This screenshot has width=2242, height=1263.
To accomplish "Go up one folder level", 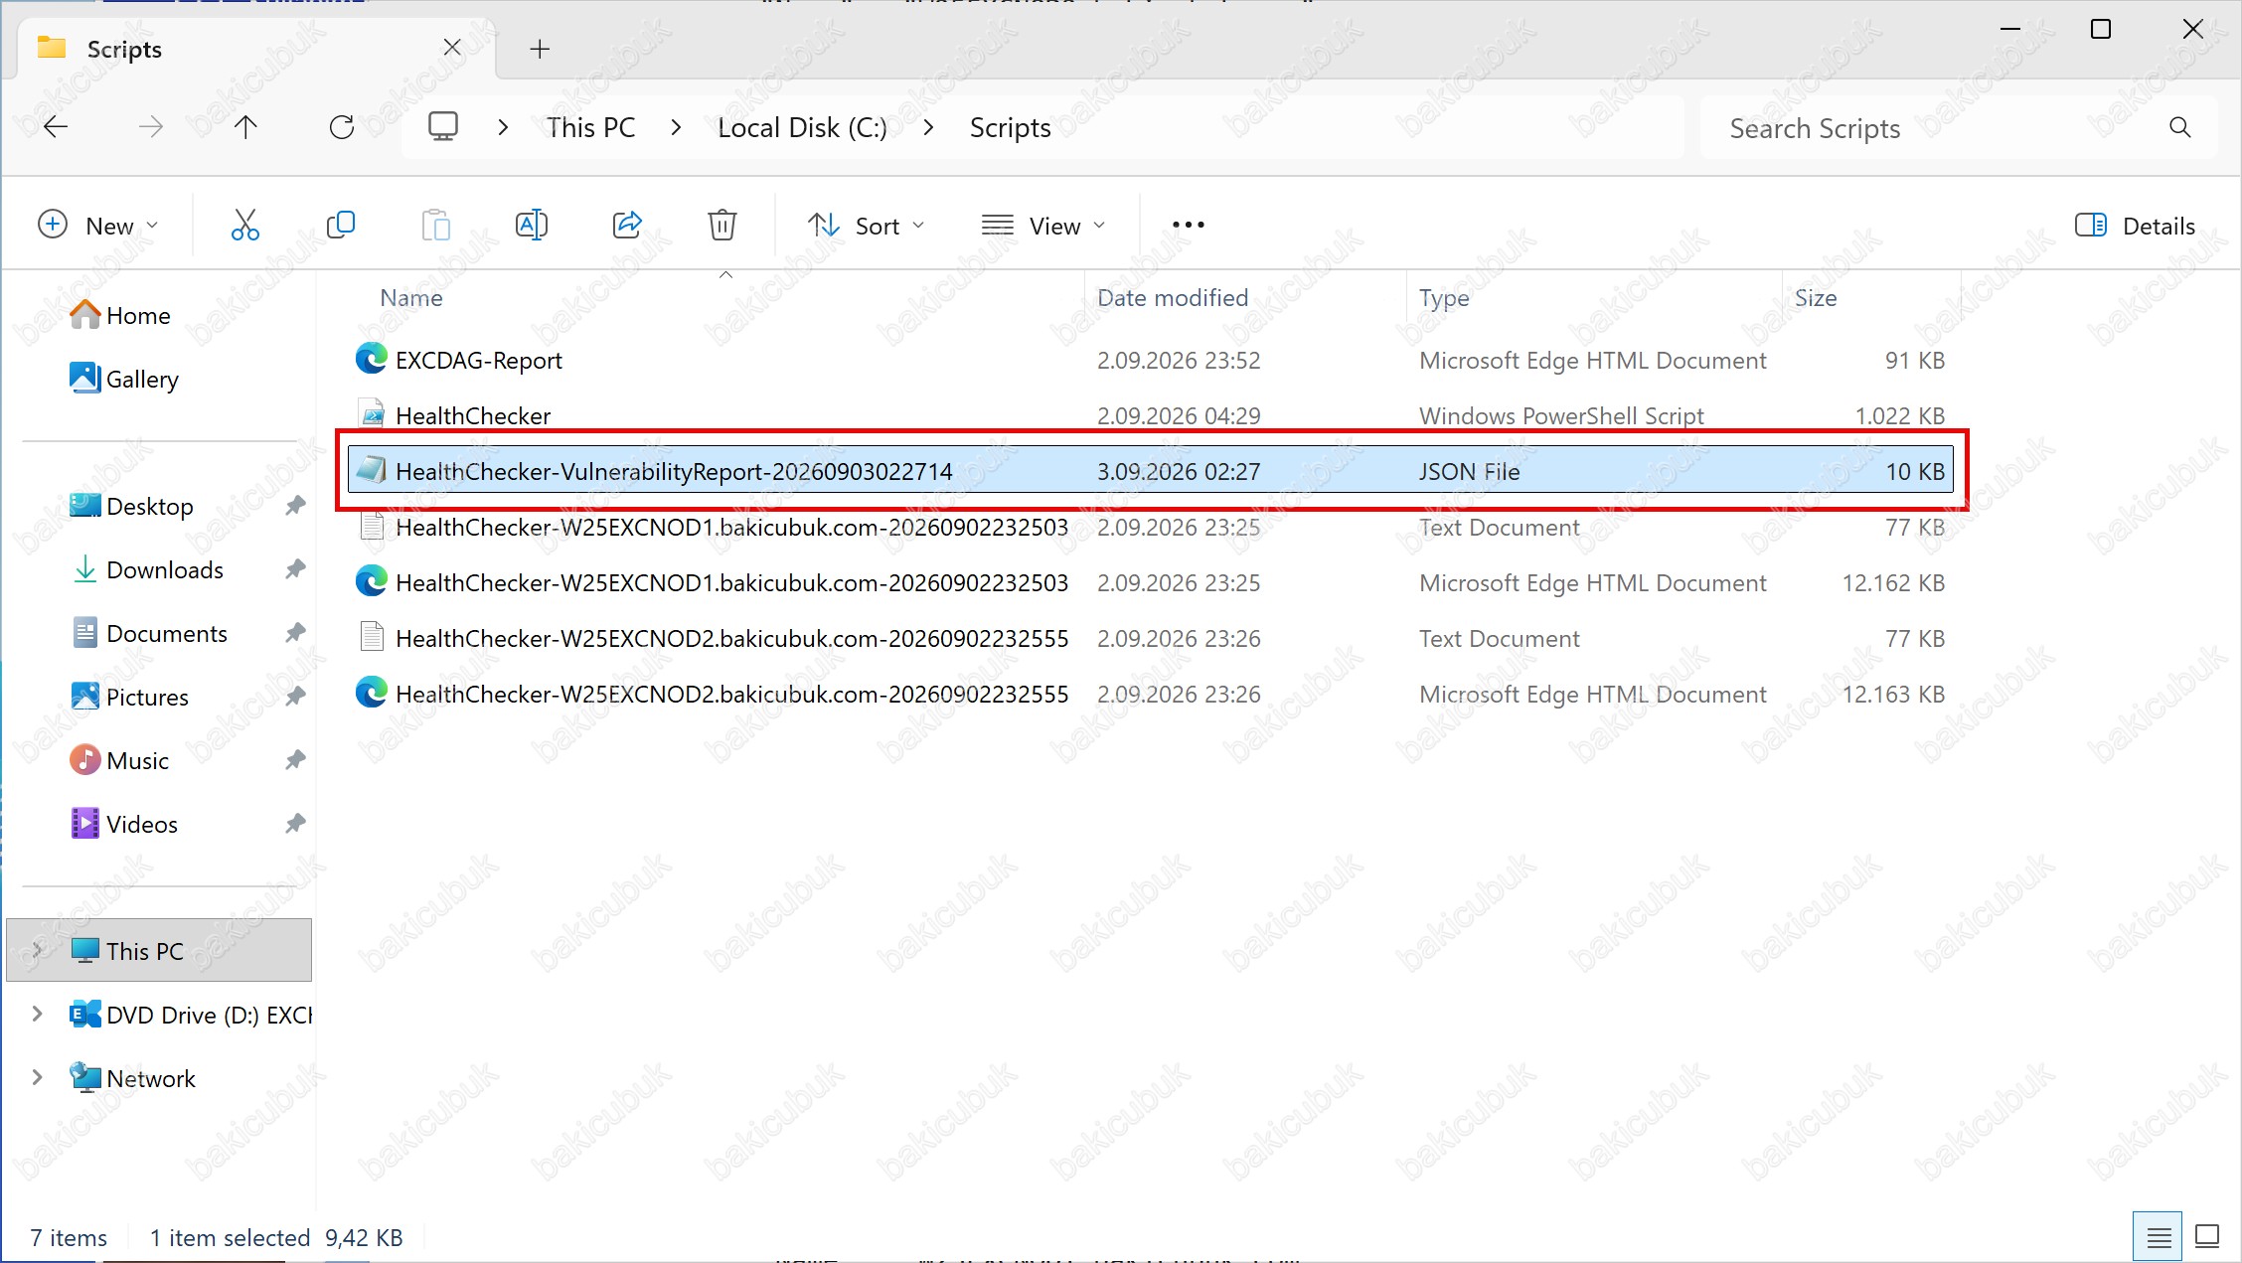I will [245, 127].
